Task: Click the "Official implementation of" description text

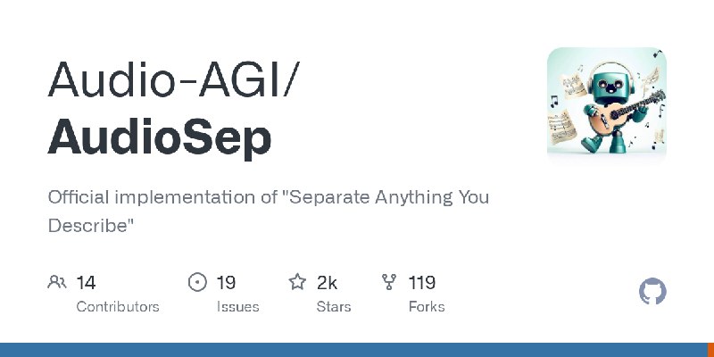Action: [x=162, y=197]
